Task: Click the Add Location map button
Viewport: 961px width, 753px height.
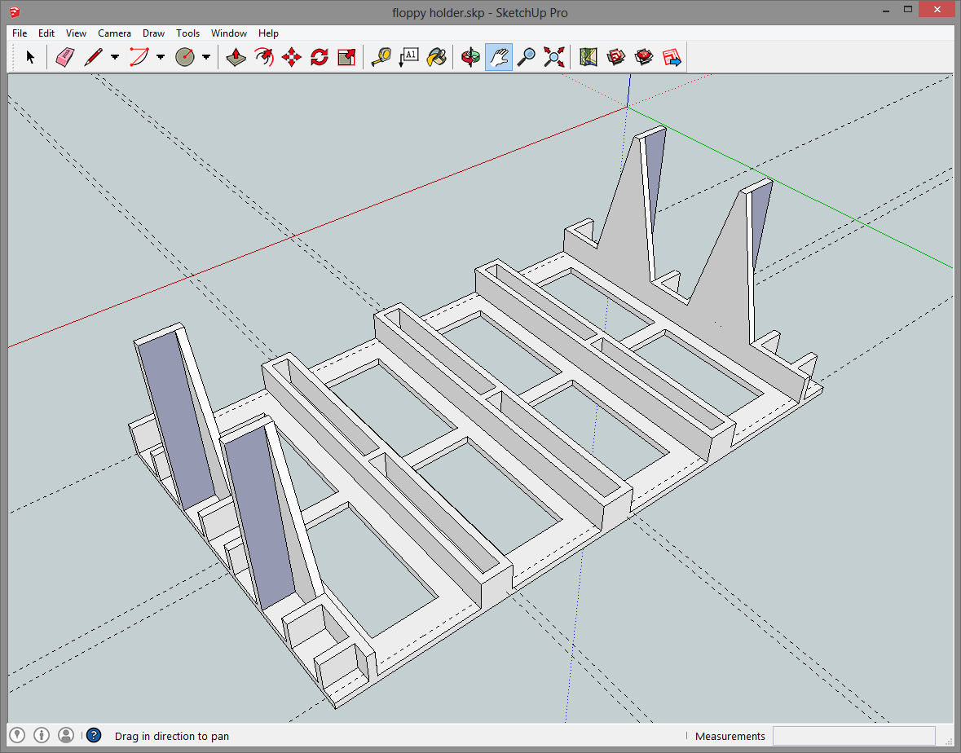Action: click(589, 57)
